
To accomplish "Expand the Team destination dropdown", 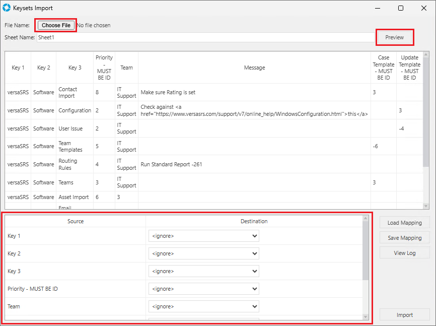I will coord(203,306).
